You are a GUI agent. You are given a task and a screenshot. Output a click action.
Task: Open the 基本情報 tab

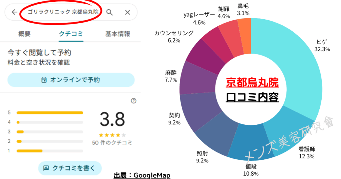pyautogui.click(x=118, y=34)
